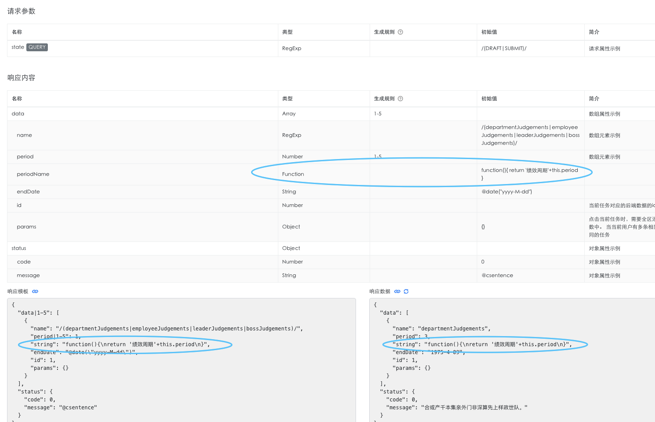This screenshot has width=655, height=422.
Task: Refresh the 响应数据 mock output
Action: [x=406, y=291]
